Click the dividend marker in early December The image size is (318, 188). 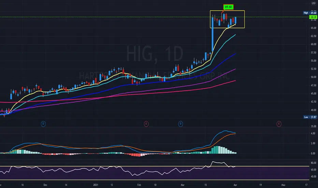pyautogui.click(x=43, y=124)
